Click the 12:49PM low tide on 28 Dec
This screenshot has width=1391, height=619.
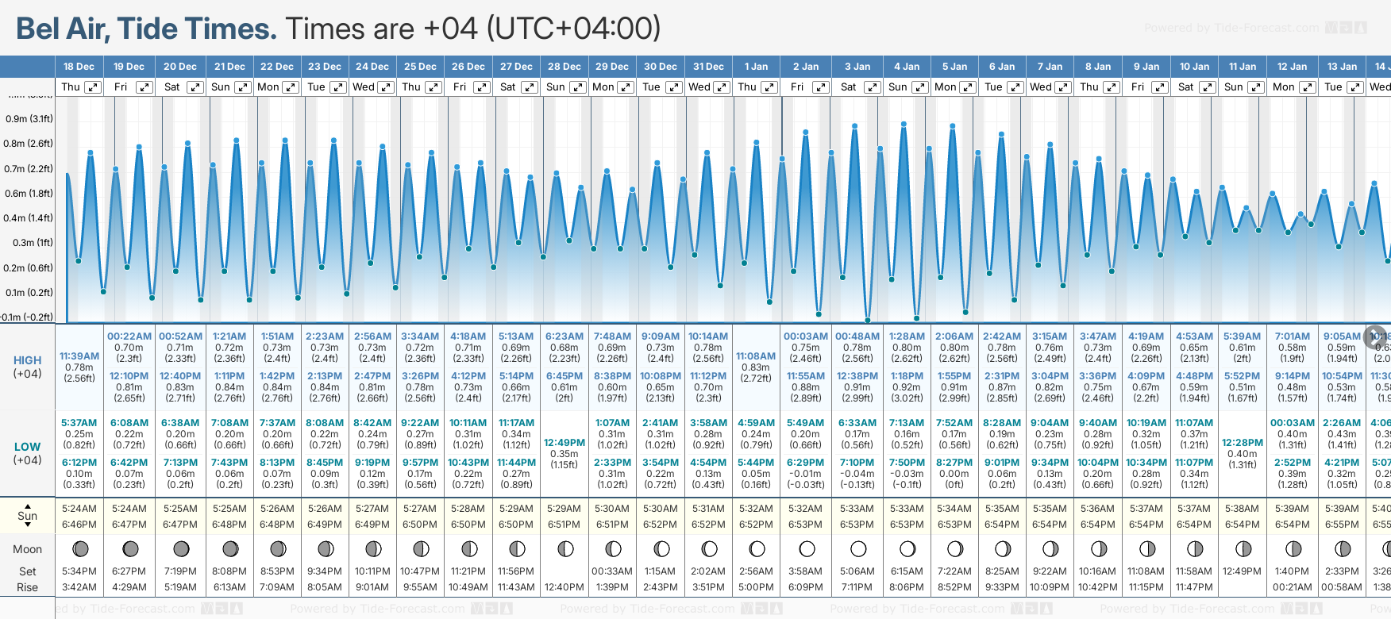click(564, 443)
